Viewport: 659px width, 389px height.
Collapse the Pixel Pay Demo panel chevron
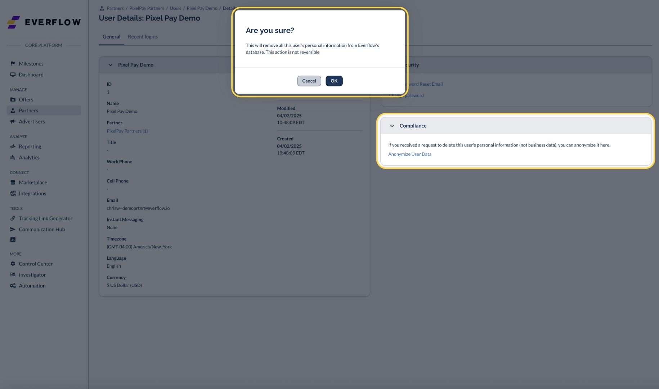tap(110, 65)
